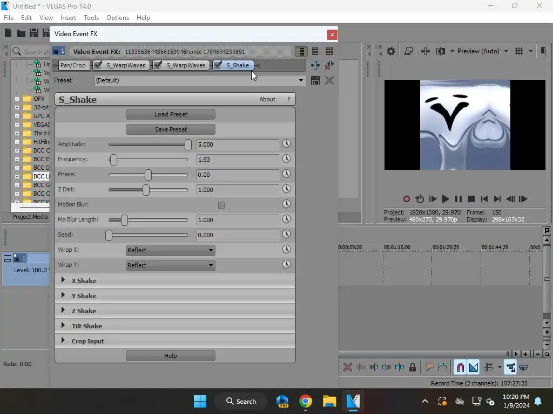This screenshot has height=414, width=553.
Task: Click the Amplitude slider handle
Action: tap(188, 144)
